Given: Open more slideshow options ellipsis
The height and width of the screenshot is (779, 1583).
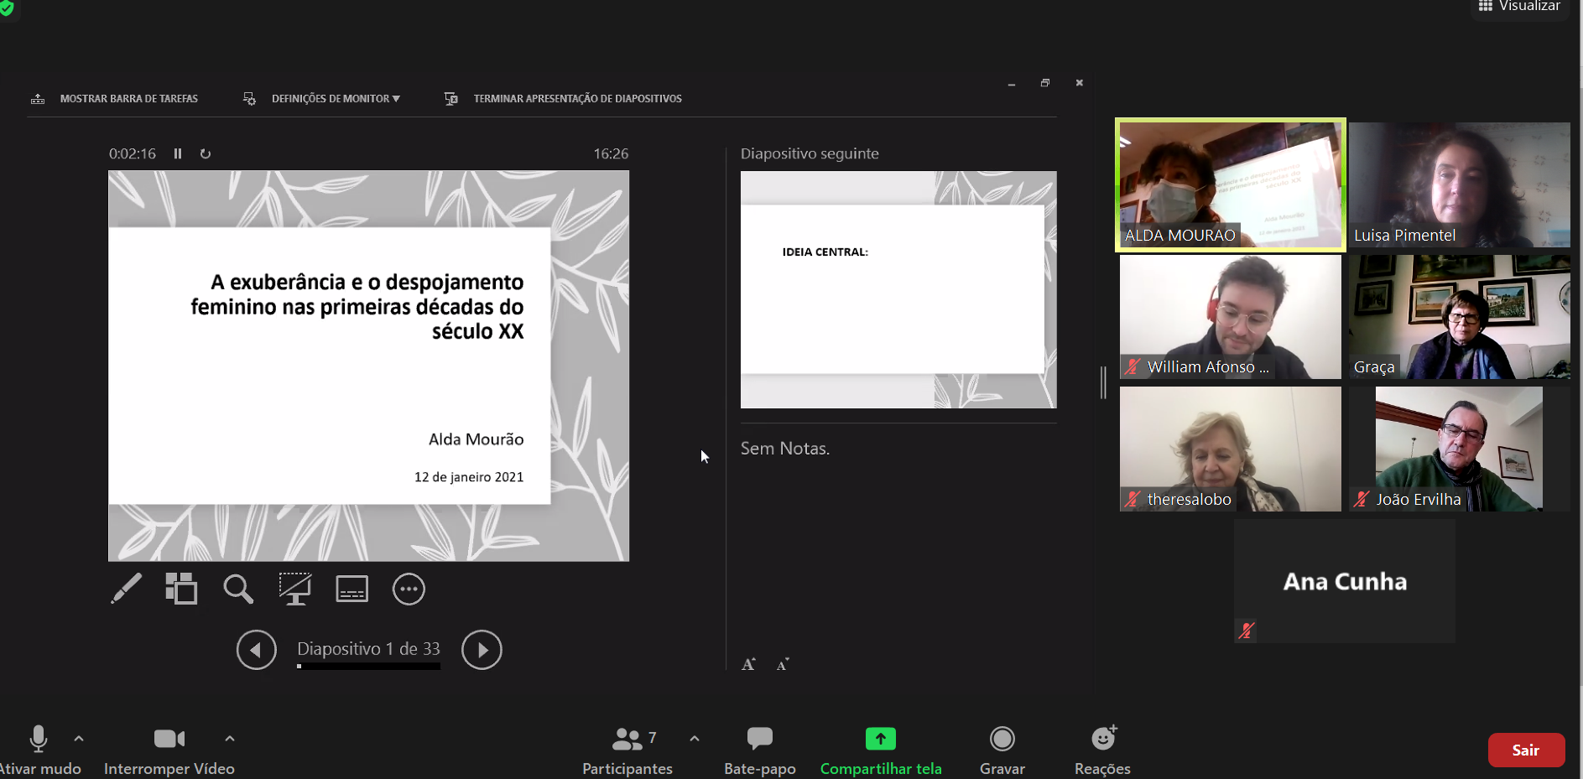Looking at the screenshot, I should click(x=409, y=589).
